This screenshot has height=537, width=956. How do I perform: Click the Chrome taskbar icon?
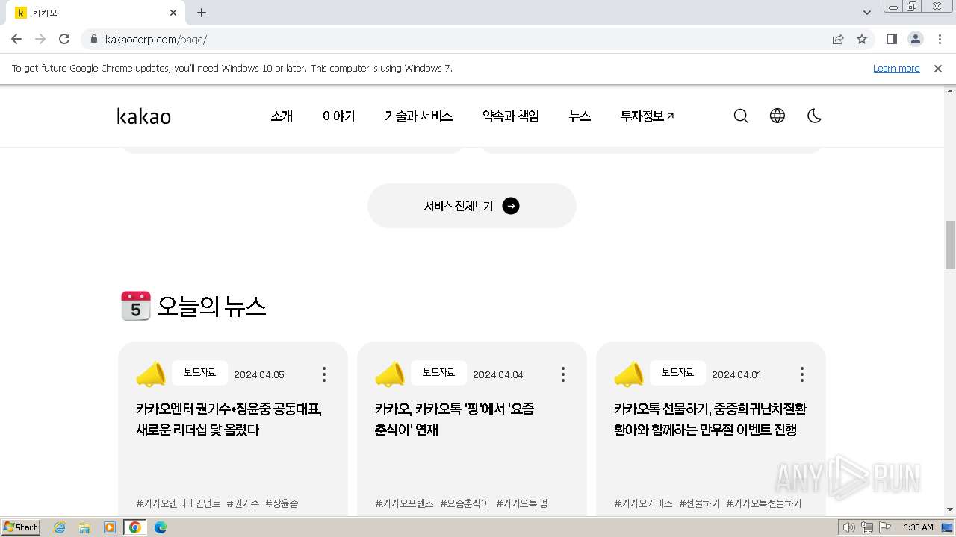(x=135, y=527)
